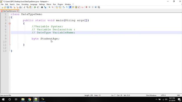Click the '//Variable Syntax:' comment line
Image resolution: width=182 pixels, height=102 pixels.
(47, 26)
